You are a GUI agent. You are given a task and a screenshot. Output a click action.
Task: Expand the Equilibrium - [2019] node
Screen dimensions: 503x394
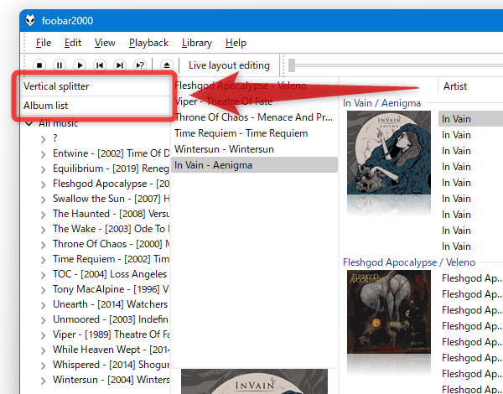pos(44,169)
